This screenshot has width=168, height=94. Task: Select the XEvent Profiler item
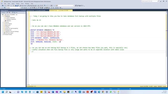(x=8, y=34)
